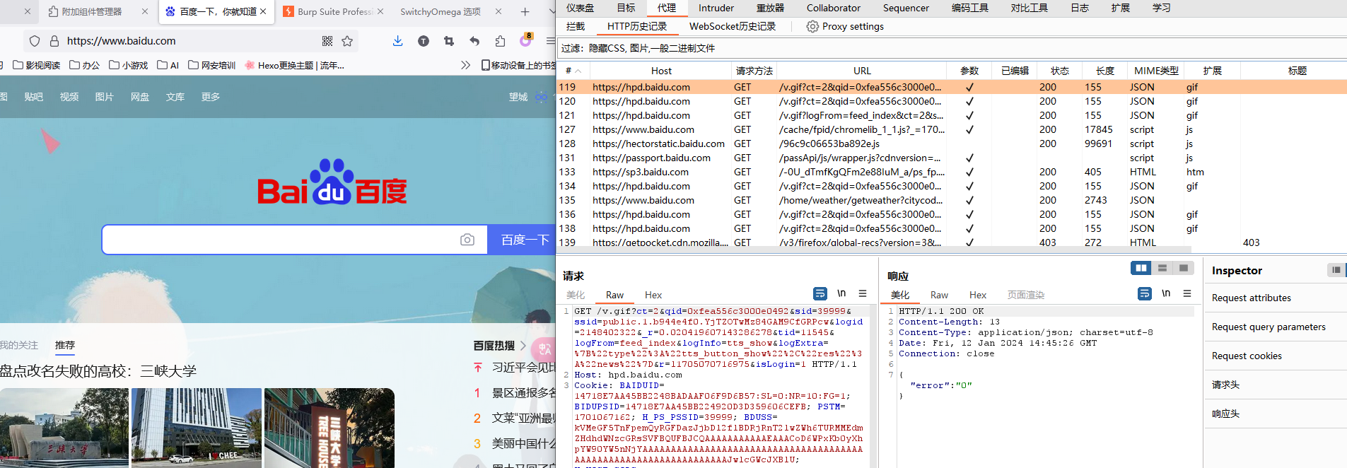Open the tab list dropdown arrow
The width and height of the screenshot is (1347, 468).
click(552, 11)
